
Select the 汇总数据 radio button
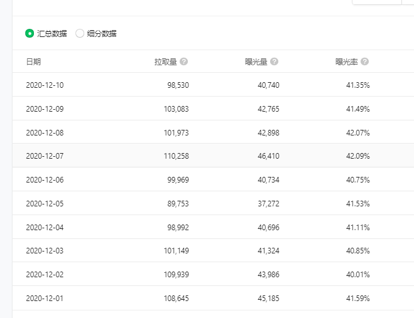point(30,33)
